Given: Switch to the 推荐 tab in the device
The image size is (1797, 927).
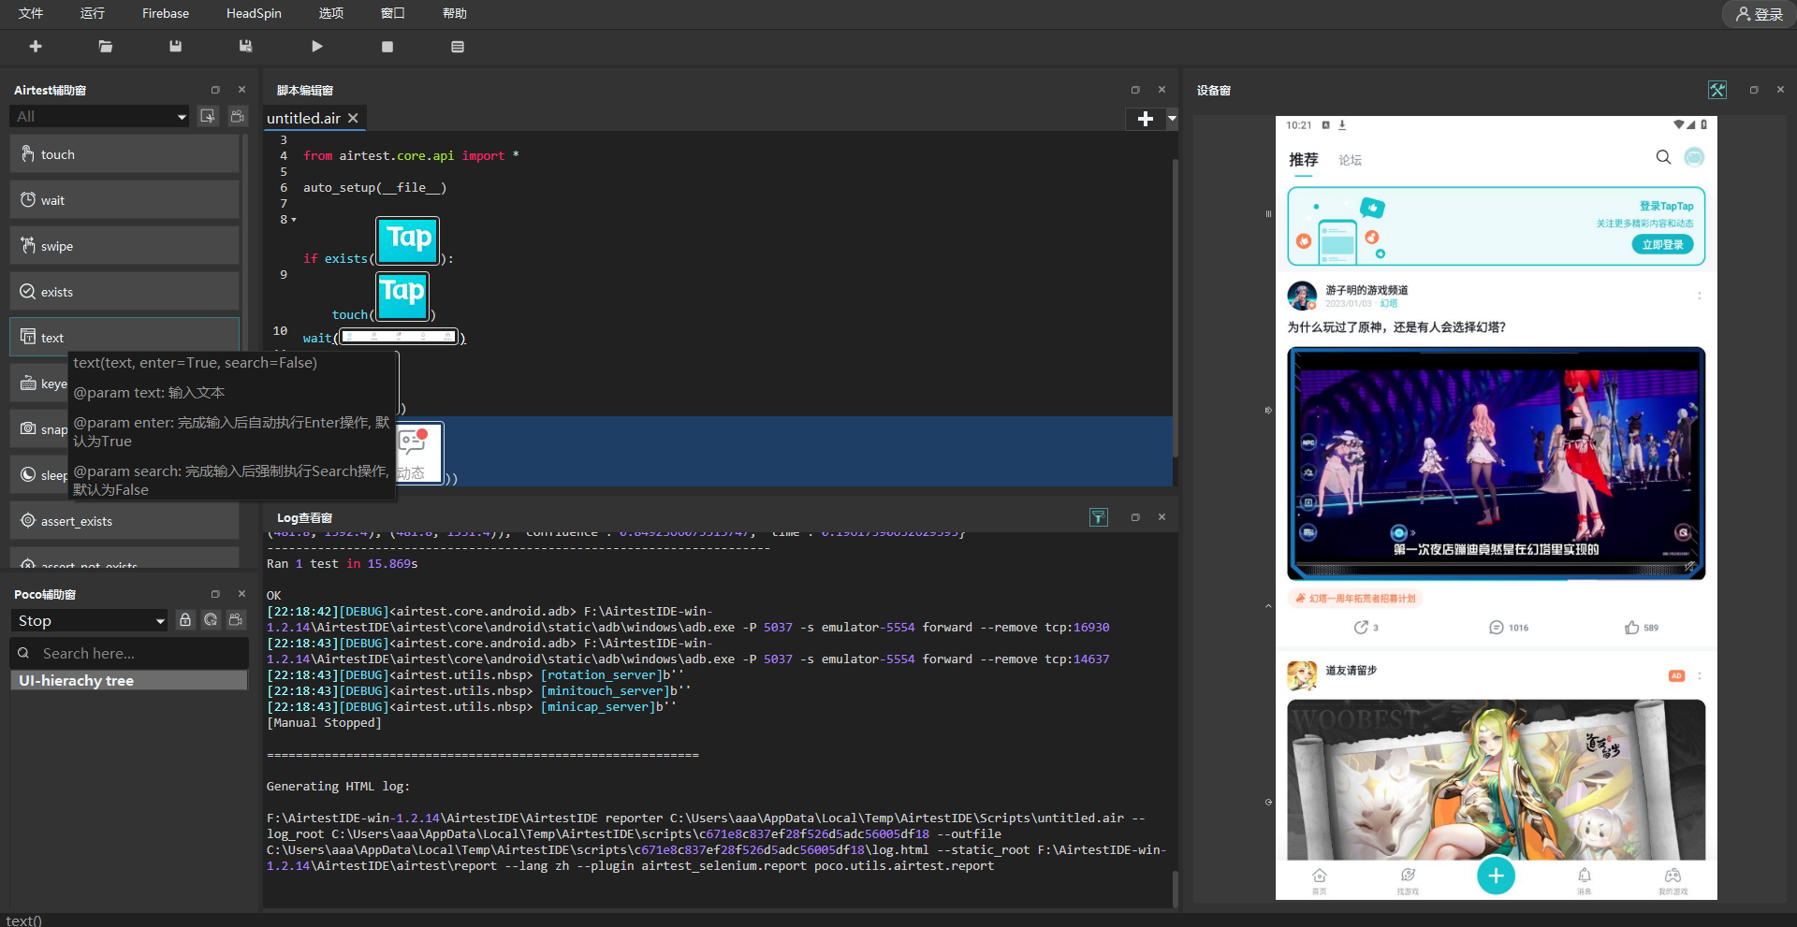Looking at the screenshot, I should coord(1303,160).
